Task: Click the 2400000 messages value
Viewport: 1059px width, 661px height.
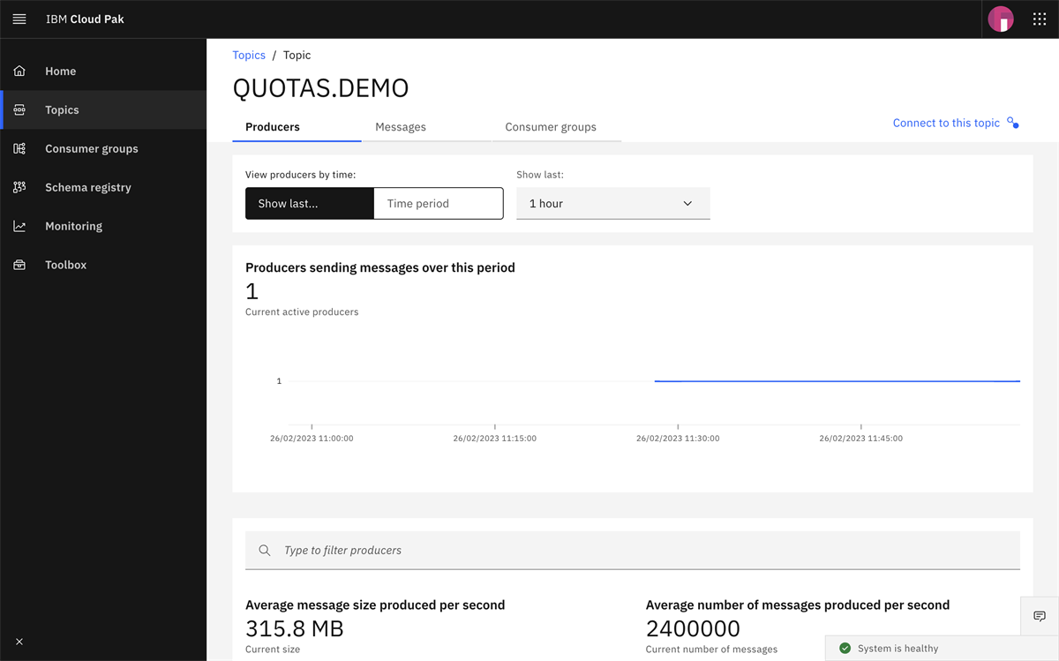Action: click(x=693, y=628)
